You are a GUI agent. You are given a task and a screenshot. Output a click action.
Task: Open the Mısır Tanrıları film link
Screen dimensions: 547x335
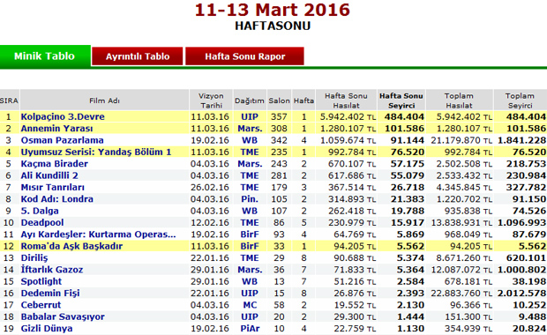click(x=53, y=188)
